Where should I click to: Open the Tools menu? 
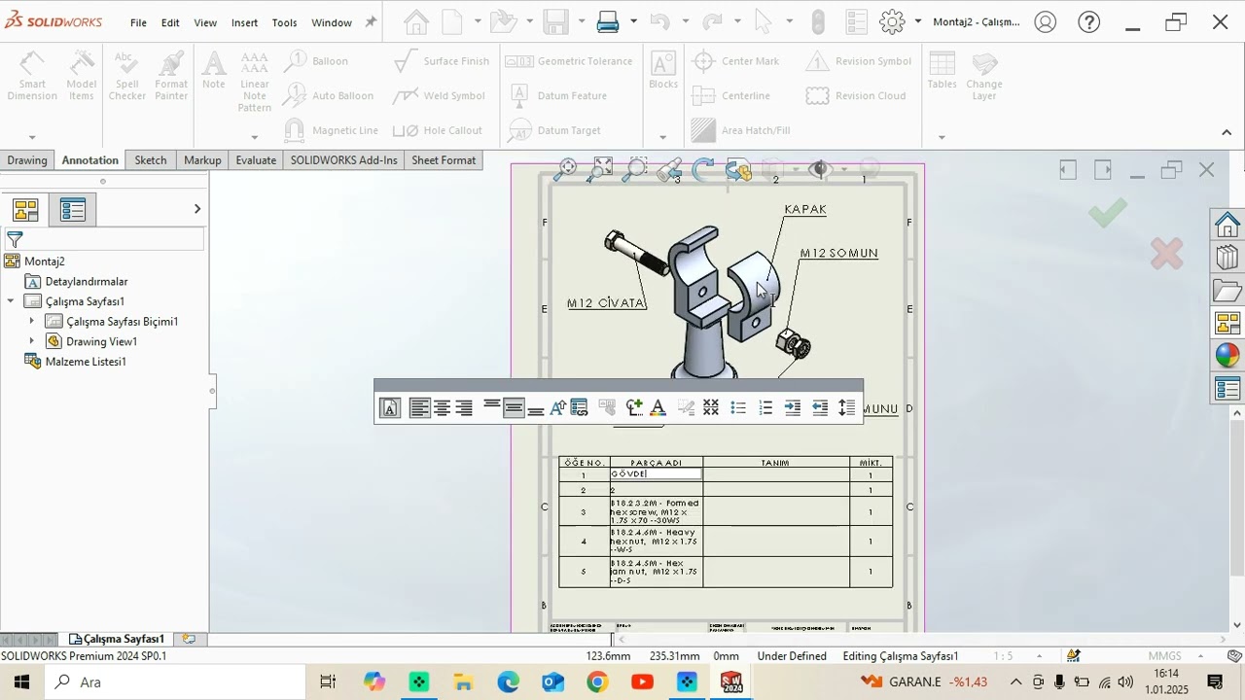coord(284,22)
